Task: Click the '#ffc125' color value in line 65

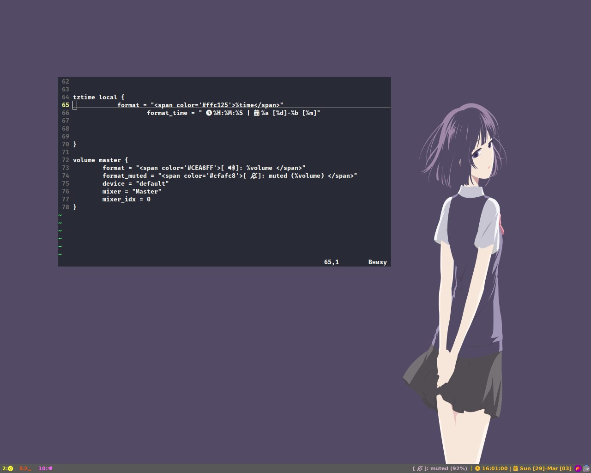Action: click(215, 105)
